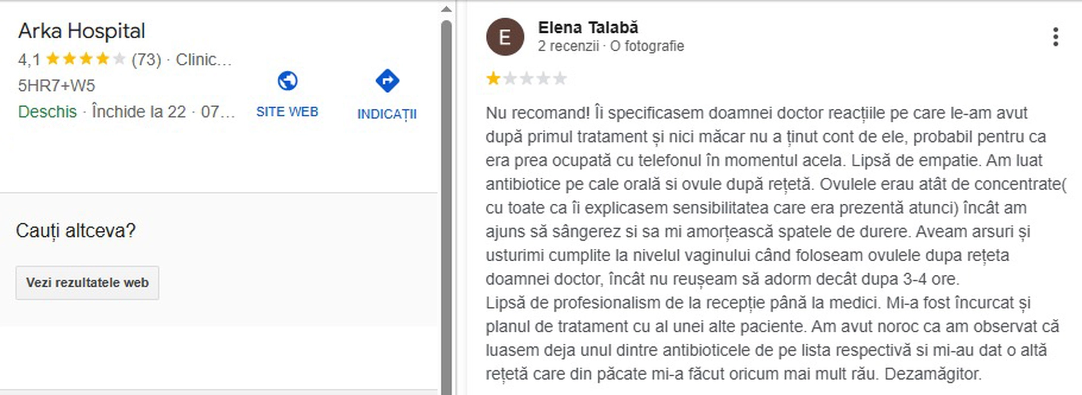Click the INDICAȚII directions label
Viewport: 1082px width, 395px height.
point(387,114)
